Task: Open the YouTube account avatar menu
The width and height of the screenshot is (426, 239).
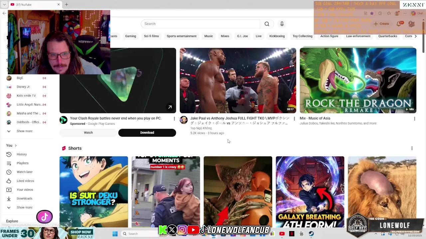Action: [x=412, y=24]
